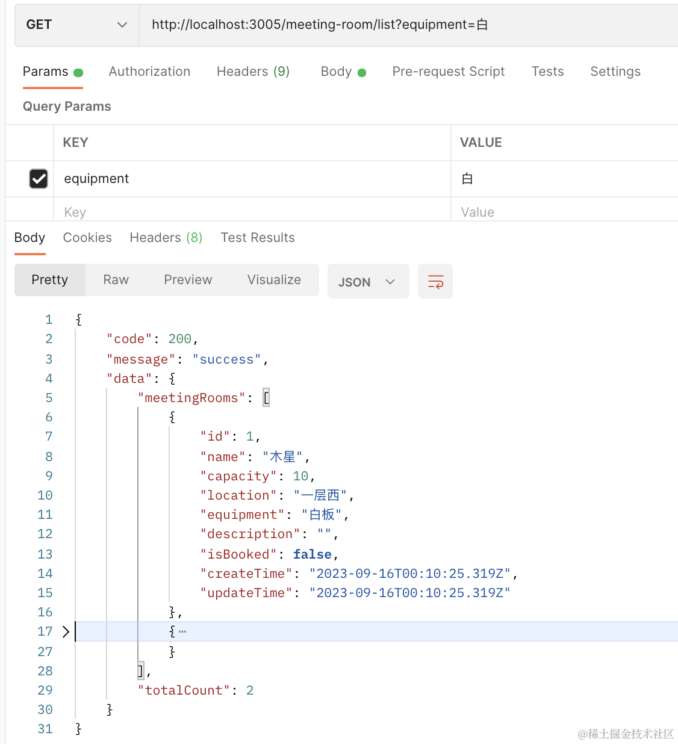The width and height of the screenshot is (678, 744).
Task: Open the request Headers (9) tab
Action: pyautogui.click(x=253, y=72)
